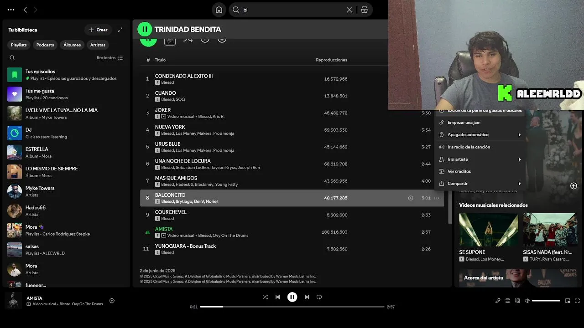Screen dimensions: 584x328
Task: Pause album with green header button
Action: [145, 29]
